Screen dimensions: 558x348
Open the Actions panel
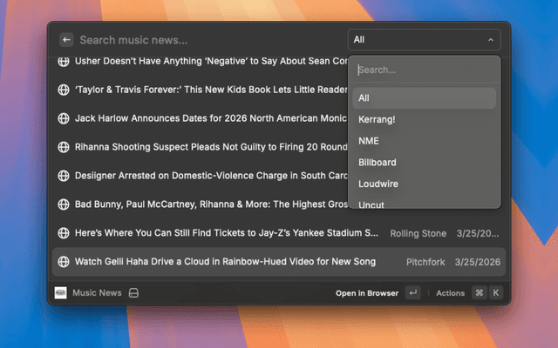click(451, 293)
